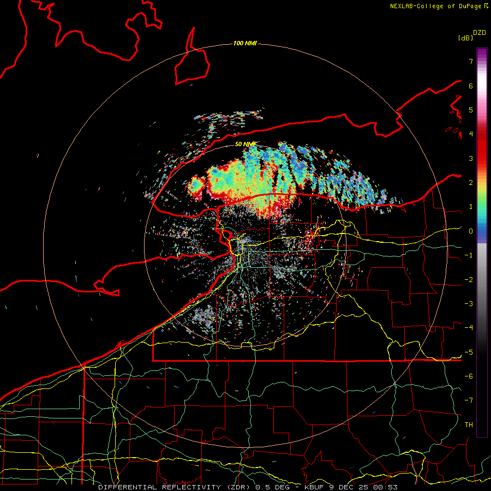This screenshot has width=491, height=491.
Task: Click the 2 dB value on color scale
Action: point(471,183)
